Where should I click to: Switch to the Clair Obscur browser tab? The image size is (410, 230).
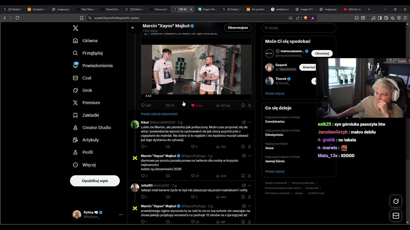click(85, 9)
